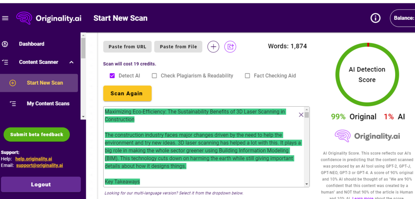Image resolution: width=415 pixels, height=199 pixels.
Task: Click the 'Start New Scan' page heading
Action: [x=121, y=18]
